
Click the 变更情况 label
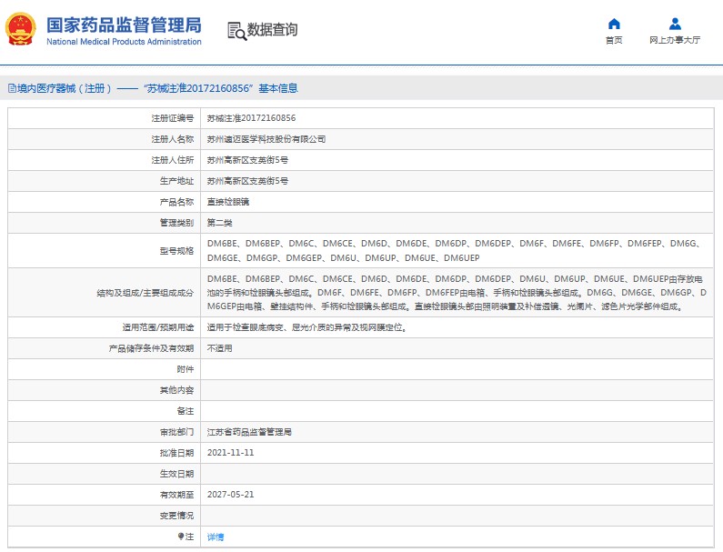click(x=176, y=515)
